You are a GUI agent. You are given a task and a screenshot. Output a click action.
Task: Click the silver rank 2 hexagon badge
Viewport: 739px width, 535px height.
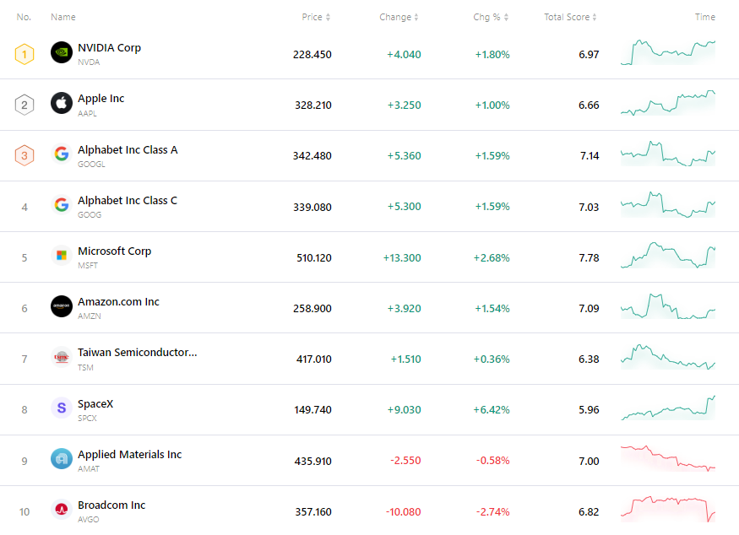pyautogui.click(x=24, y=105)
